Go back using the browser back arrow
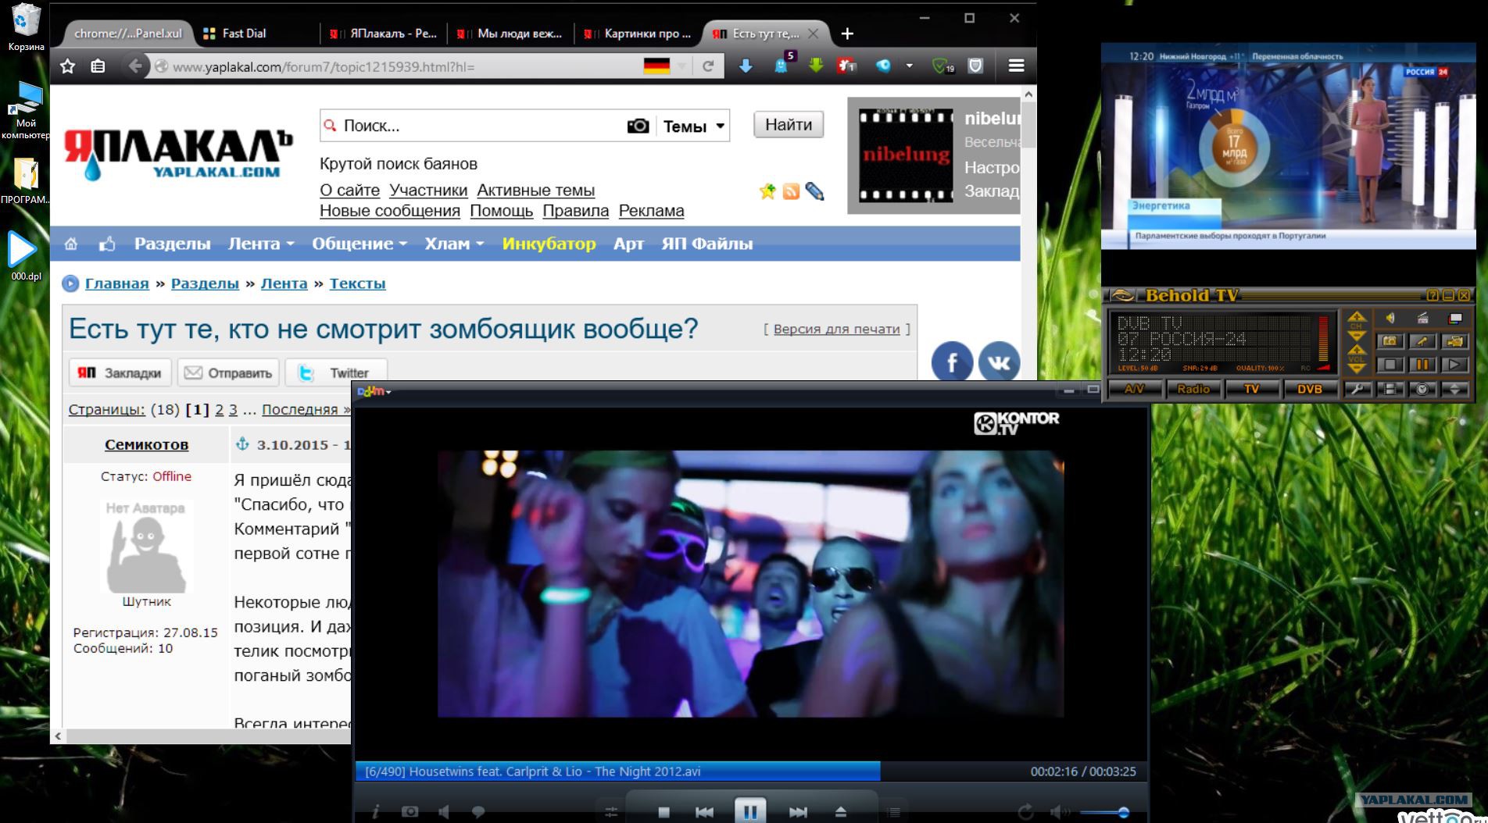 [x=135, y=66]
